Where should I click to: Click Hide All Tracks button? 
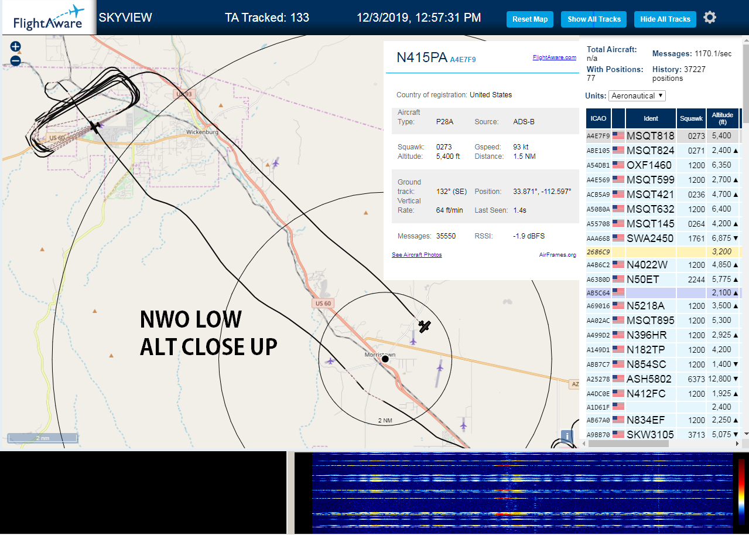tap(665, 19)
